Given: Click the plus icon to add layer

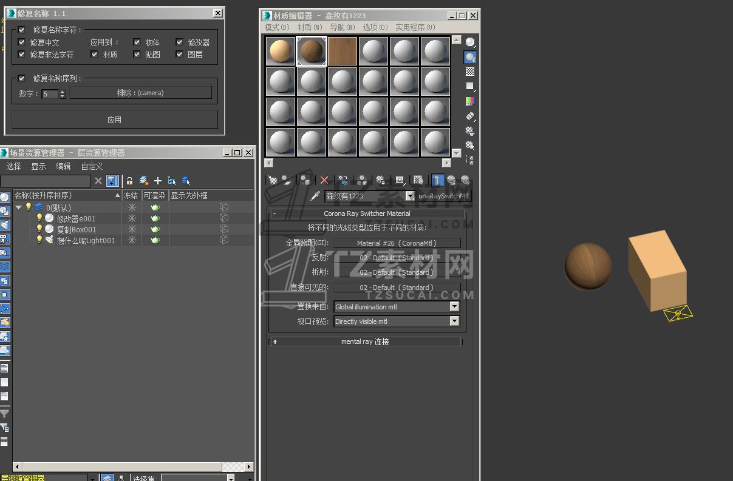Looking at the screenshot, I should 158,181.
